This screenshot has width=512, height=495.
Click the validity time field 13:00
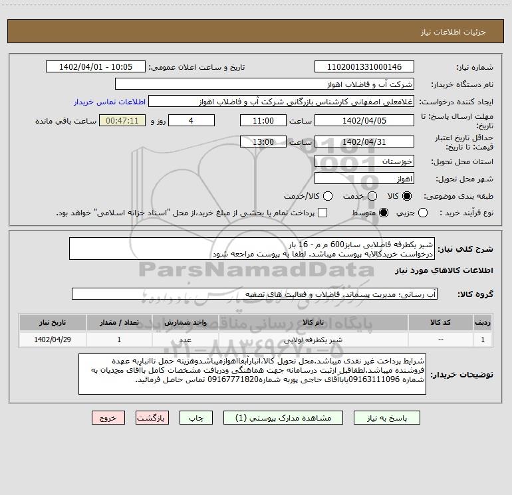click(x=263, y=142)
